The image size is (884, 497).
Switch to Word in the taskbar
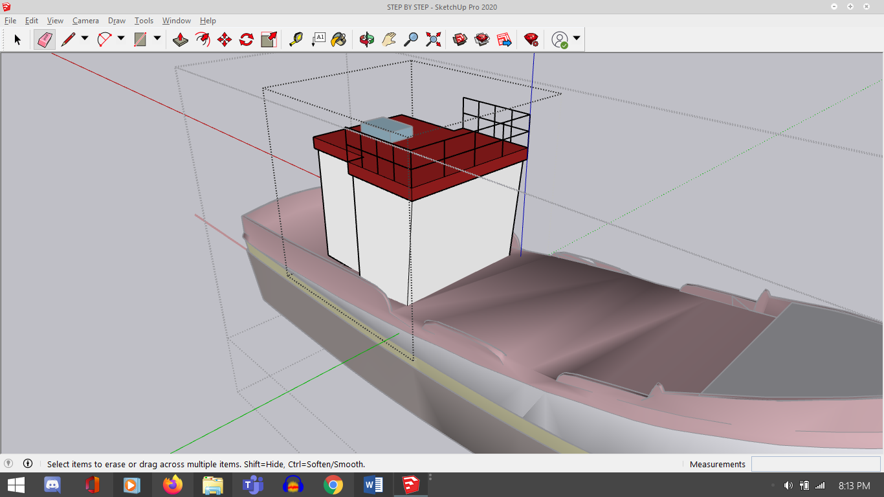pyautogui.click(x=373, y=485)
